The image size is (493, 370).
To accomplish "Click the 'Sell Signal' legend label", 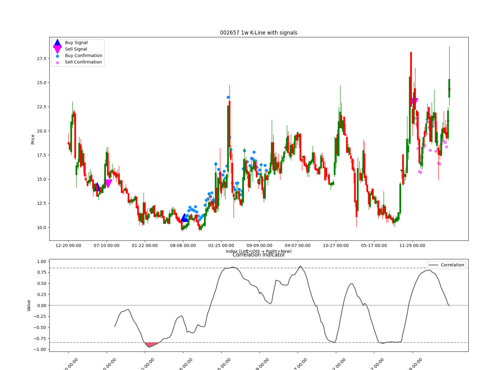I will point(76,49).
